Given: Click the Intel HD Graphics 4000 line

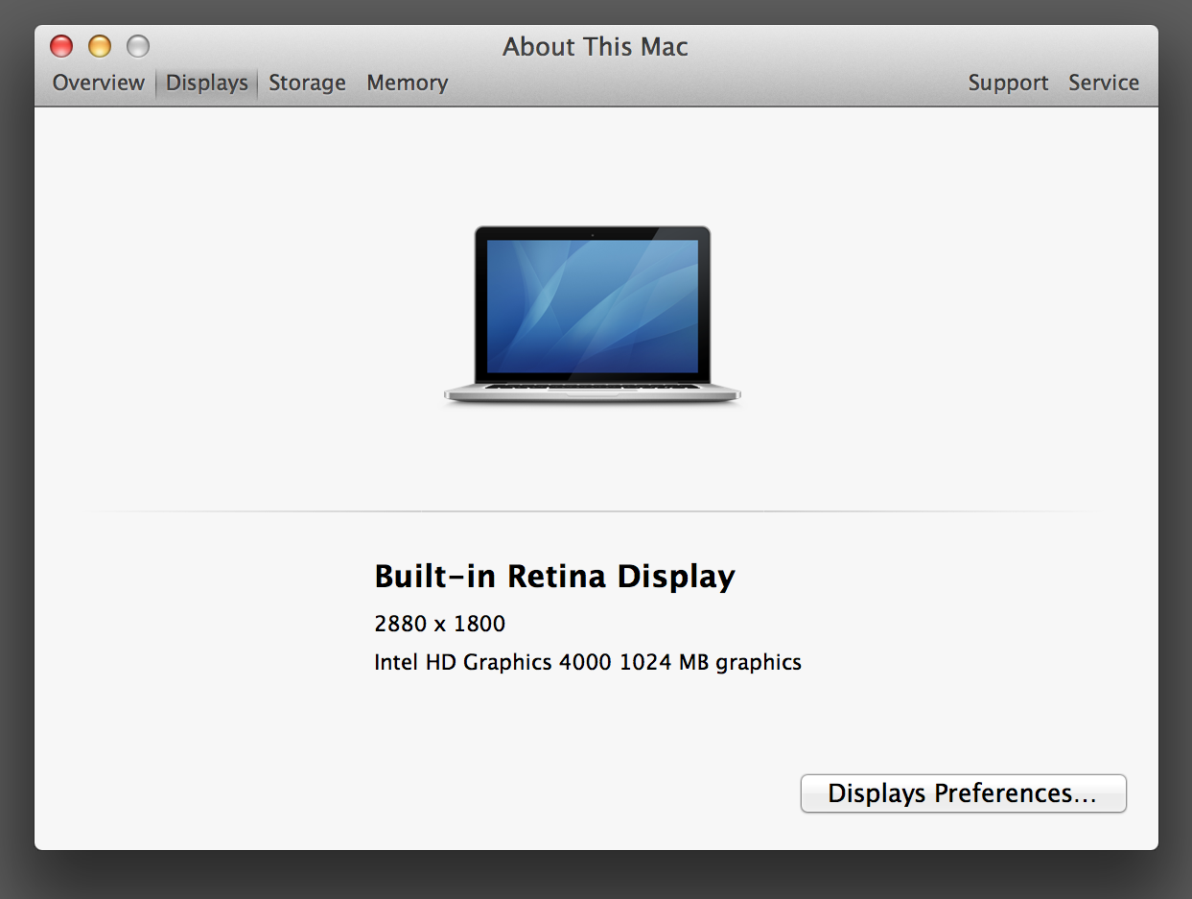Looking at the screenshot, I should (588, 662).
